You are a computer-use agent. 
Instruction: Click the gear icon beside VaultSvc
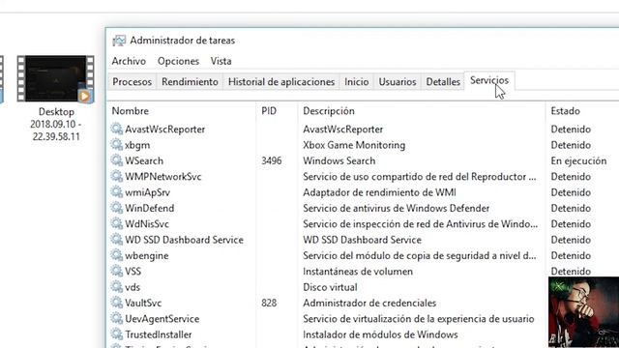[x=117, y=303]
